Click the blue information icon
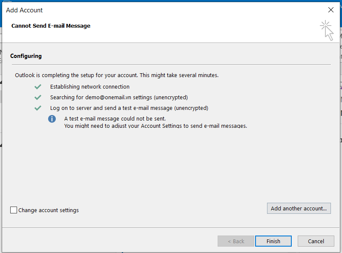The image size is (342, 253). click(52, 119)
